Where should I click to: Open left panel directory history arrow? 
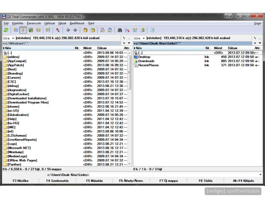point(129,43)
